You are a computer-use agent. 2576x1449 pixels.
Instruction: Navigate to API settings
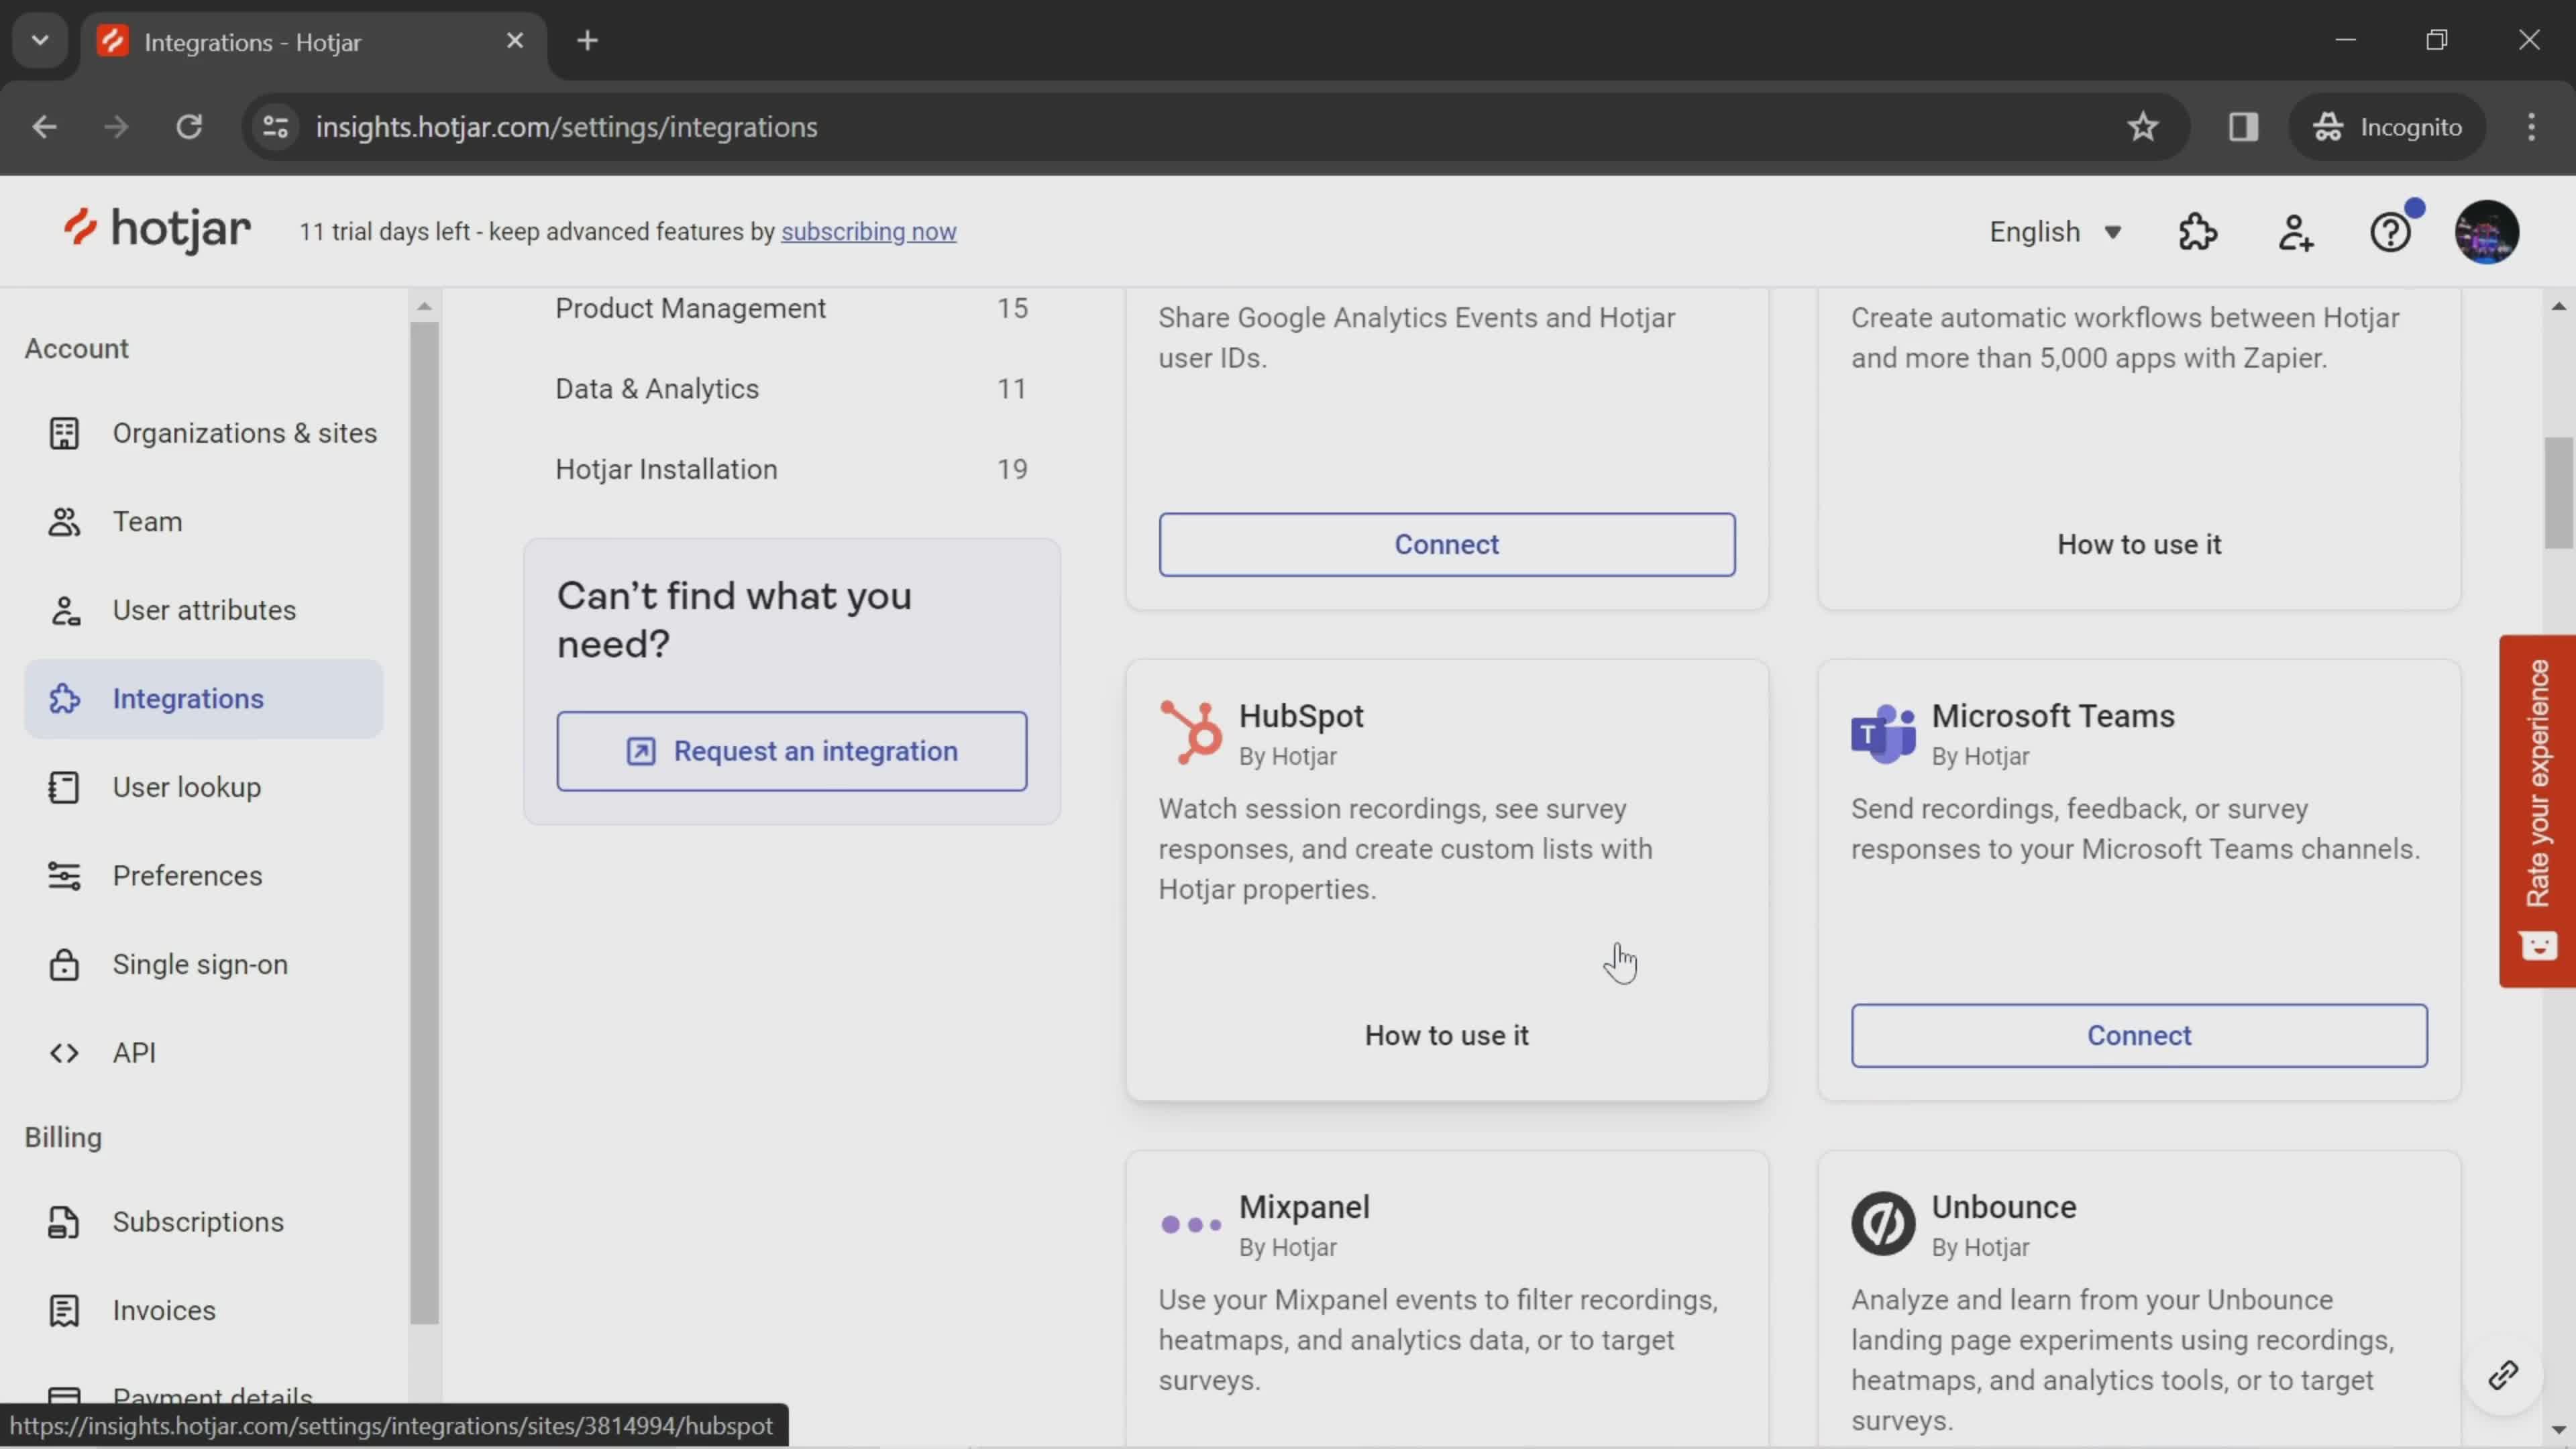click(x=134, y=1051)
